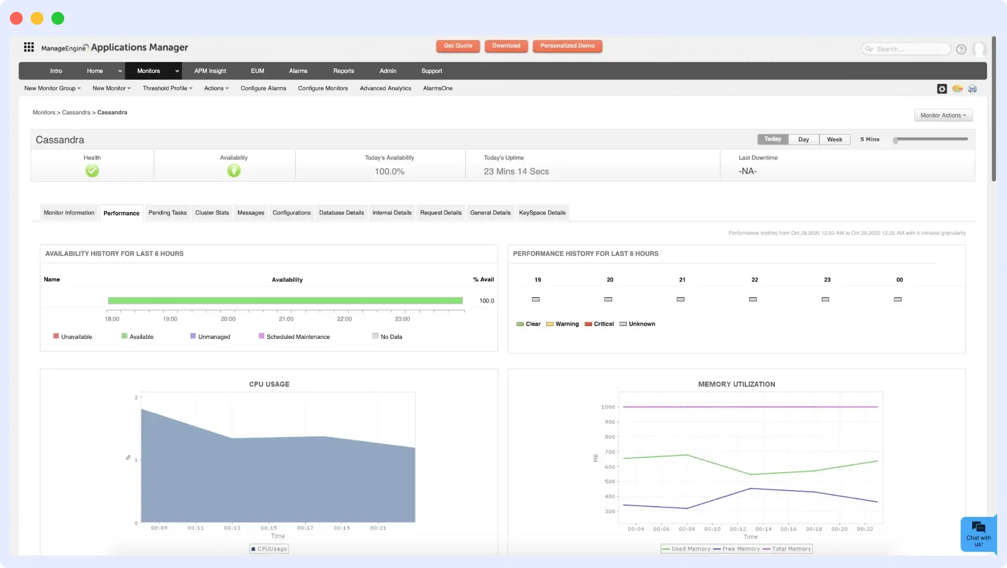Image resolution: width=1007 pixels, height=568 pixels.
Task: Open the Alarms menu item
Action: (x=298, y=71)
